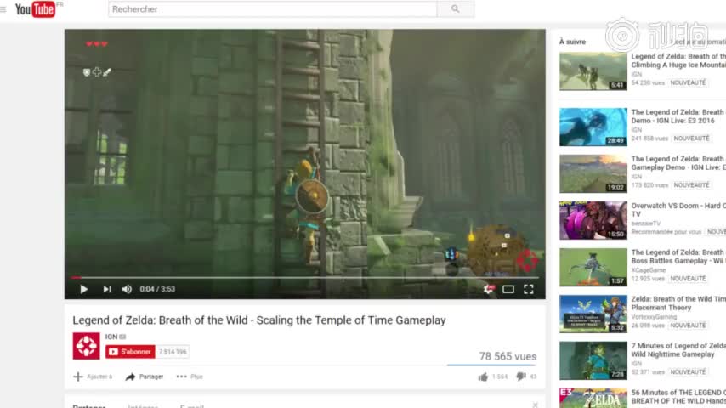Image resolution: width=726 pixels, height=408 pixels.
Task: Select the Partager tab in share panel
Action: pyautogui.click(x=89, y=405)
